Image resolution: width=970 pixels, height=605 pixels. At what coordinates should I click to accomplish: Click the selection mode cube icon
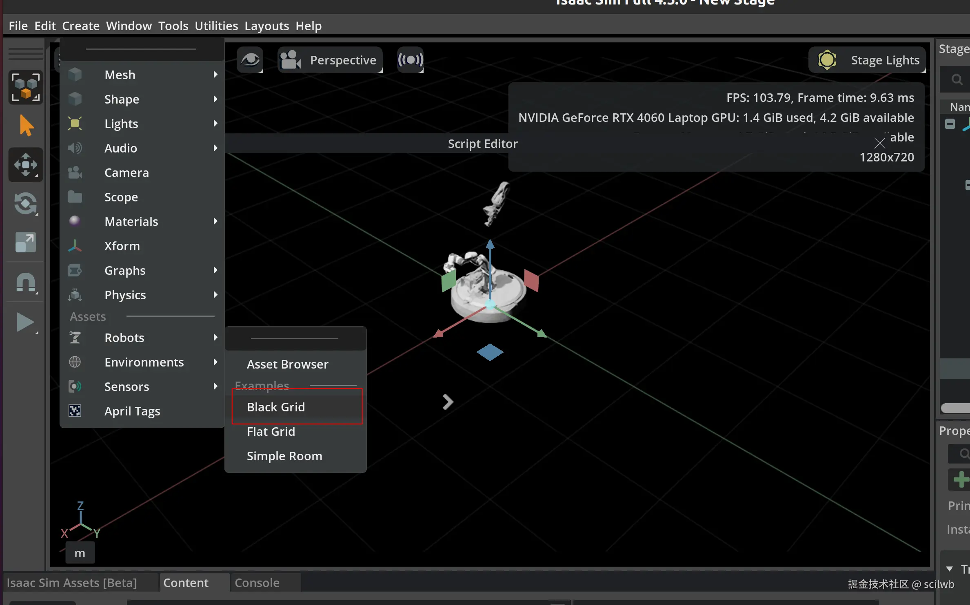pos(26,87)
